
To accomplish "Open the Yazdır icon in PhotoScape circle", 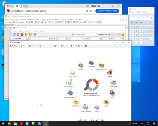I will [x=106, y=102].
